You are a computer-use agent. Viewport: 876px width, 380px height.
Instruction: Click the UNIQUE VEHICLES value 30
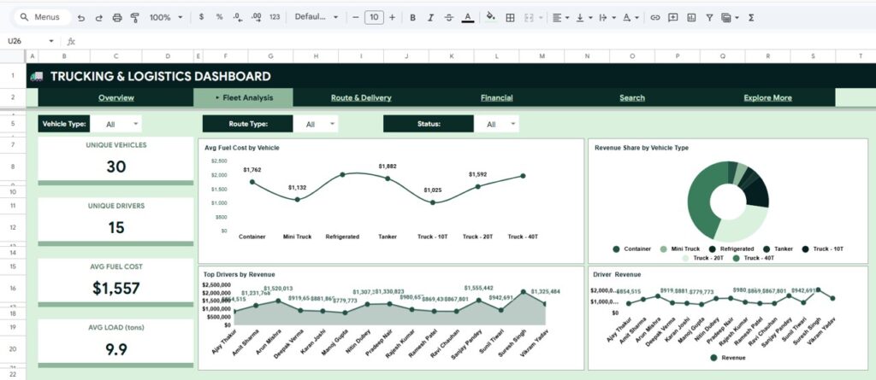(116, 167)
